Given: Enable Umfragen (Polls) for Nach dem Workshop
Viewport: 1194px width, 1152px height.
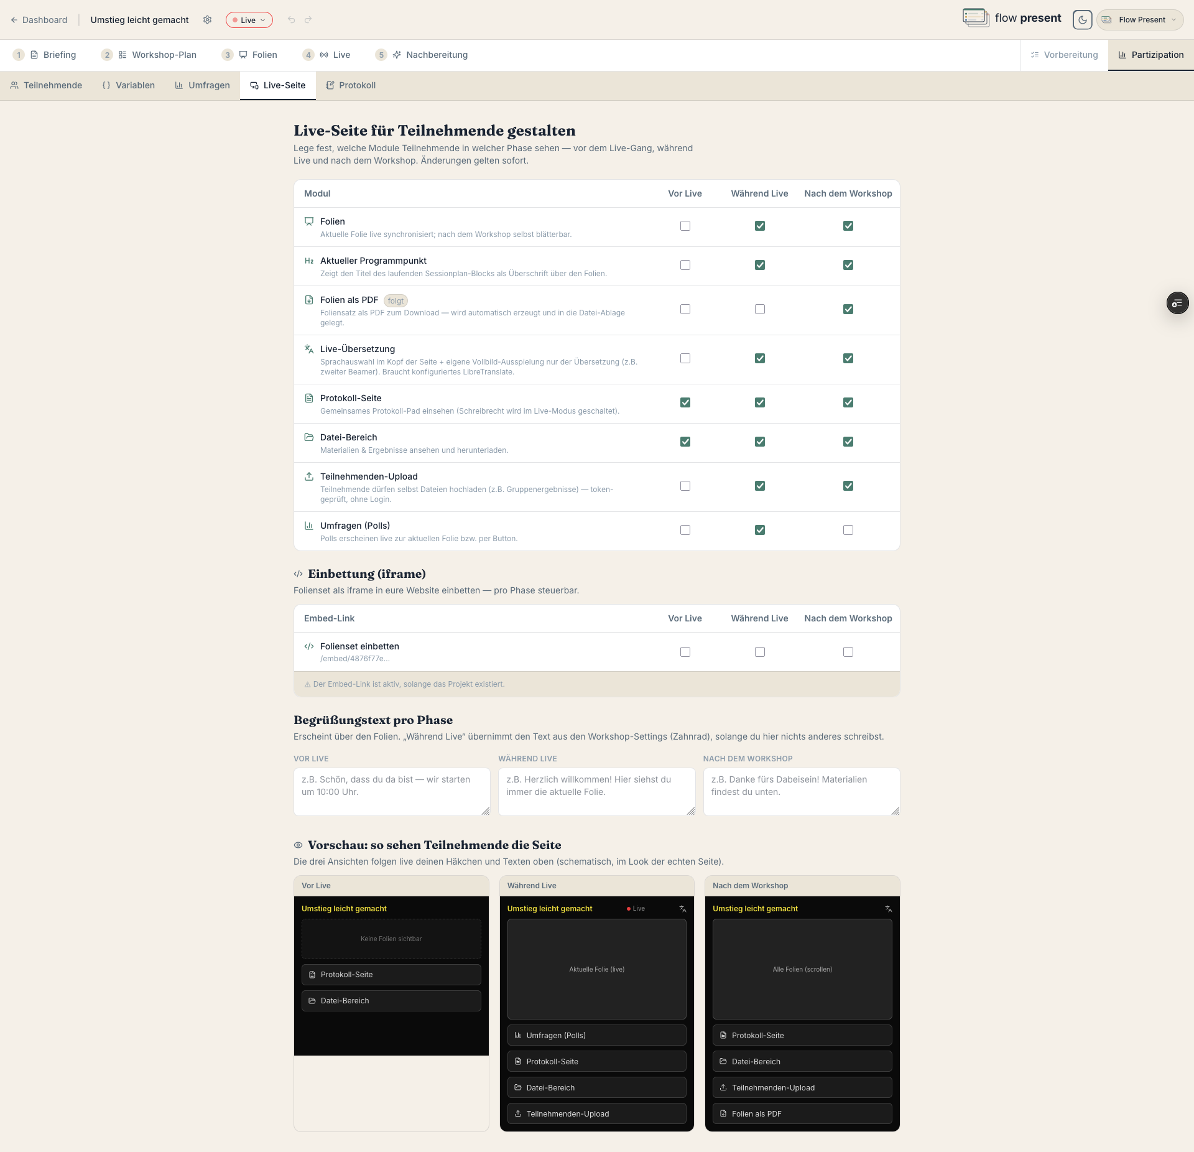Looking at the screenshot, I should coord(848,530).
